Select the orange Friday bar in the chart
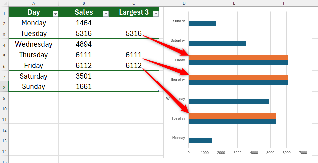 pyautogui.click(x=238, y=58)
